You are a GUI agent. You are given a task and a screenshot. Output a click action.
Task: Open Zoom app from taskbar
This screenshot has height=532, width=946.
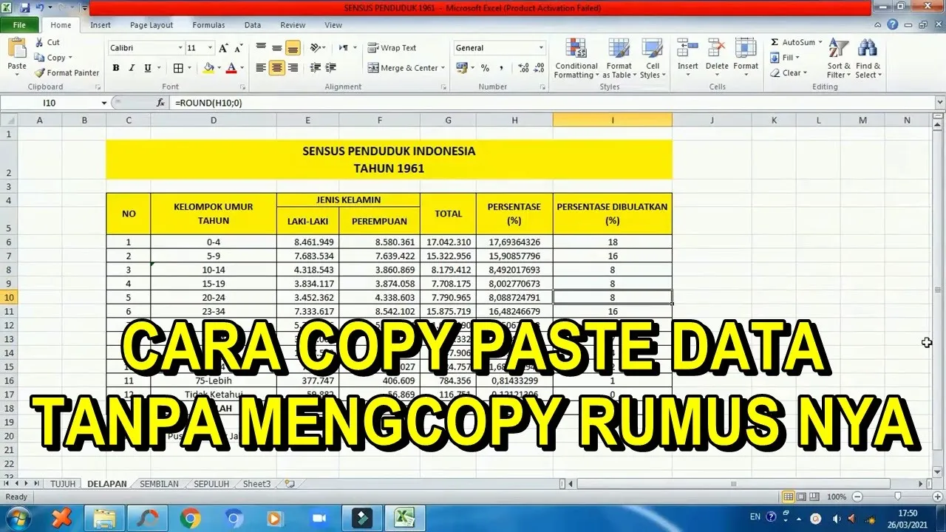(319, 518)
